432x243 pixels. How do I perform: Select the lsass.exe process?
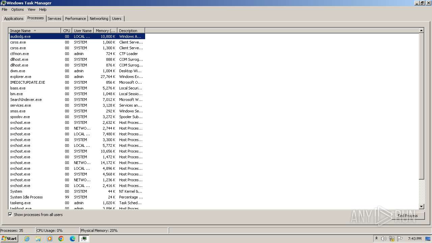(77, 88)
